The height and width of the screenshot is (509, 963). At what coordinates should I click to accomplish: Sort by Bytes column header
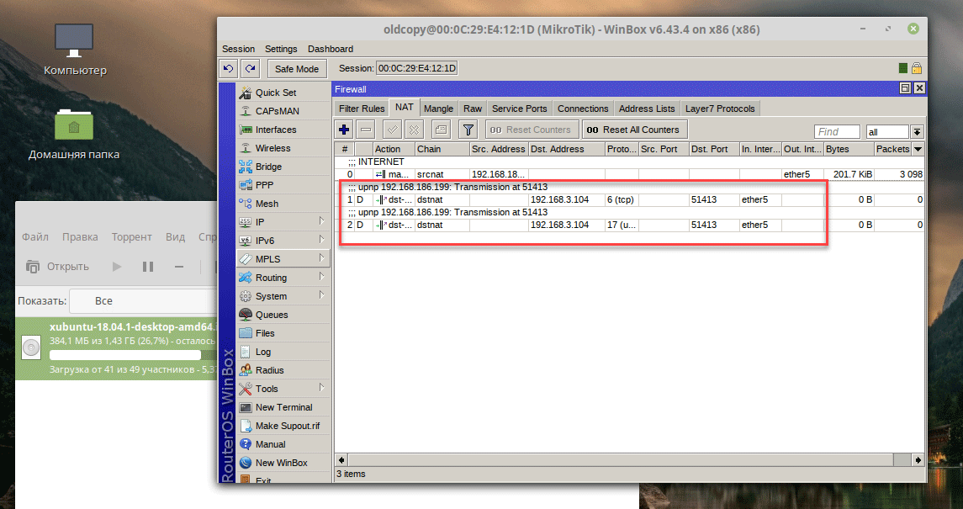tap(849, 149)
